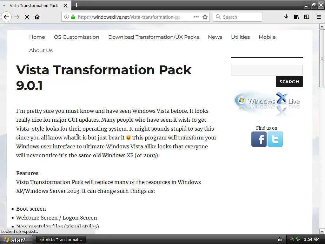The image size is (325, 244).
Task: Open the Utilities menu item
Action: click(x=241, y=37)
